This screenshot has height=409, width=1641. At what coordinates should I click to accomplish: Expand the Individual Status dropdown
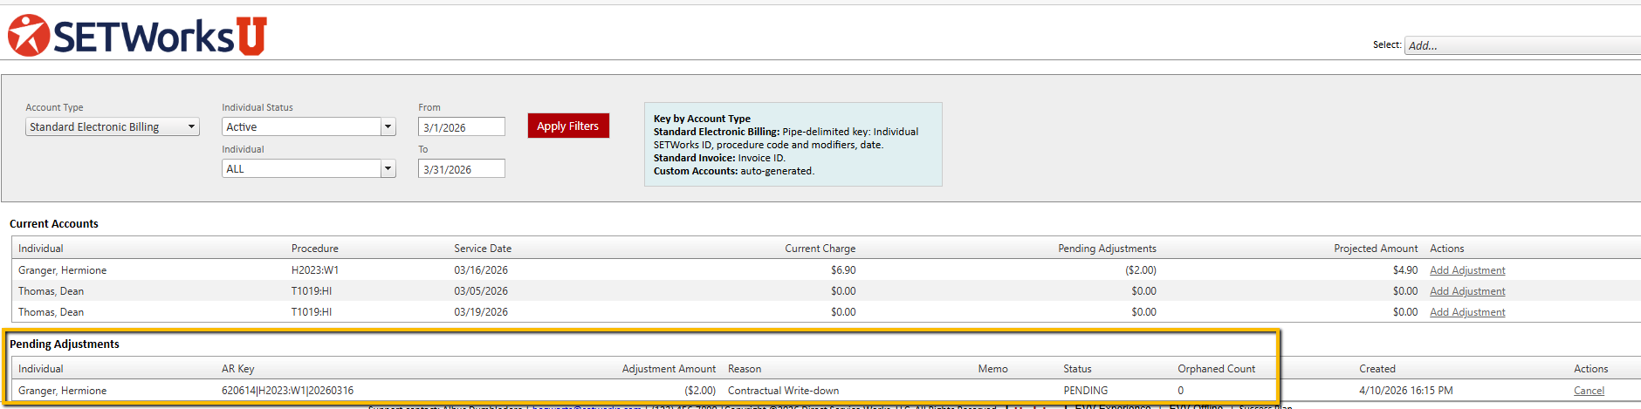[308, 127]
